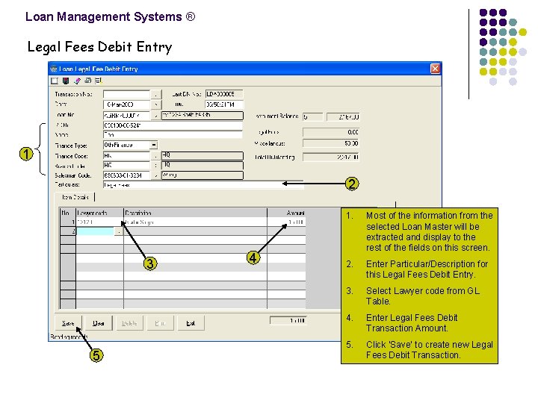The width and height of the screenshot is (538, 403).
Task: Click the greyed Print button
Action: pyautogui.click(x=160, y=323)
